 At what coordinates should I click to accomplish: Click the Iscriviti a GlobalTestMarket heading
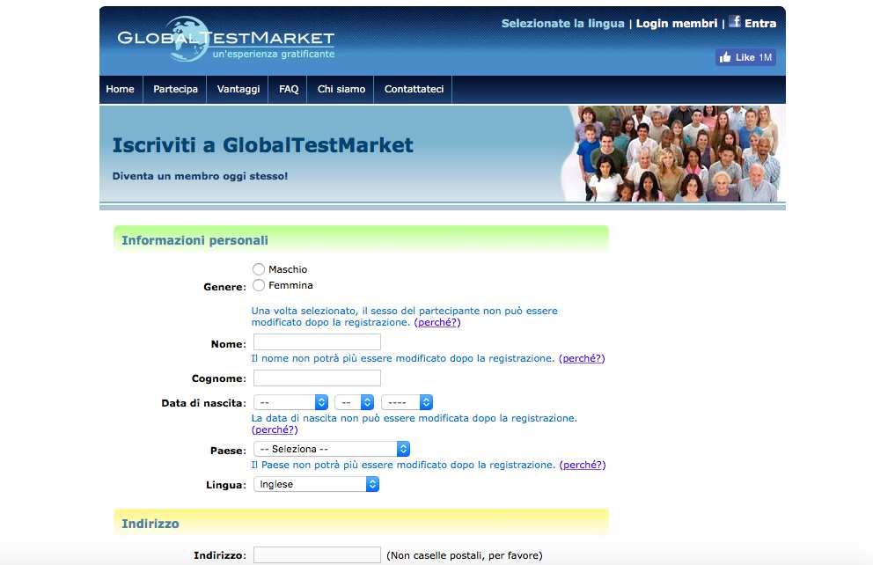[263, 145]
